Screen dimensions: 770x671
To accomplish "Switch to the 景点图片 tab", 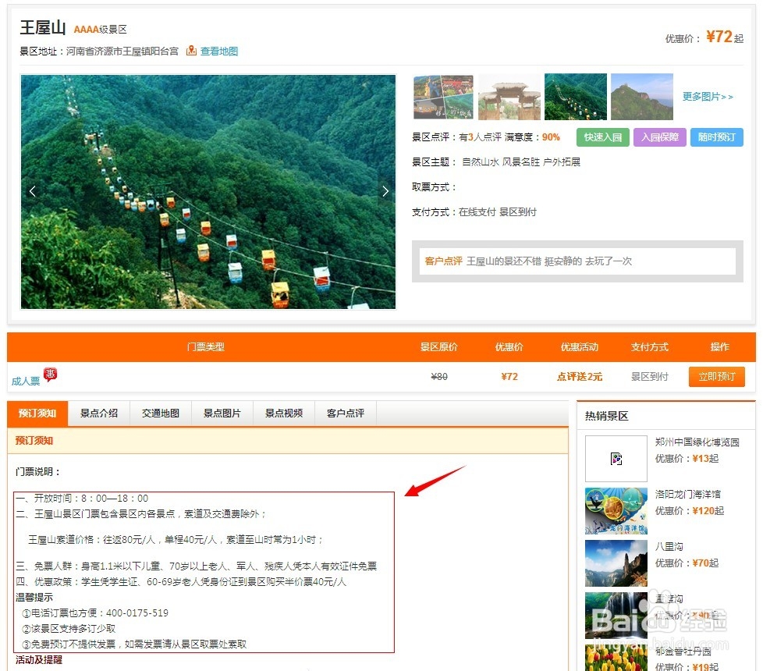I will coord(222,413).
